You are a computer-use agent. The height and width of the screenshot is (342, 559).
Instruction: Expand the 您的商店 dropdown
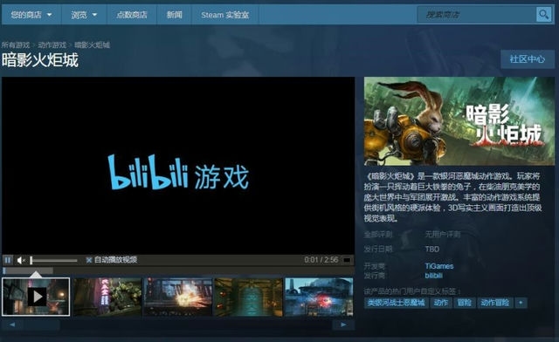(31, 15)
